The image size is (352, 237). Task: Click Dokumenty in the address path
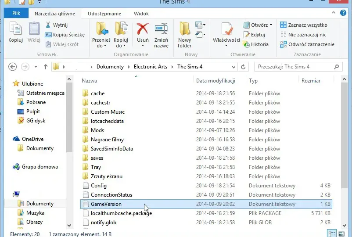[x=110, y=67]
